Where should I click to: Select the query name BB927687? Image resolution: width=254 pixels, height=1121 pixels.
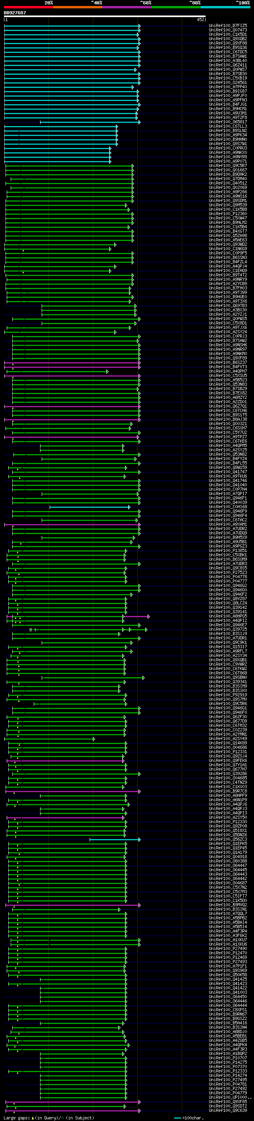(15, 13)
